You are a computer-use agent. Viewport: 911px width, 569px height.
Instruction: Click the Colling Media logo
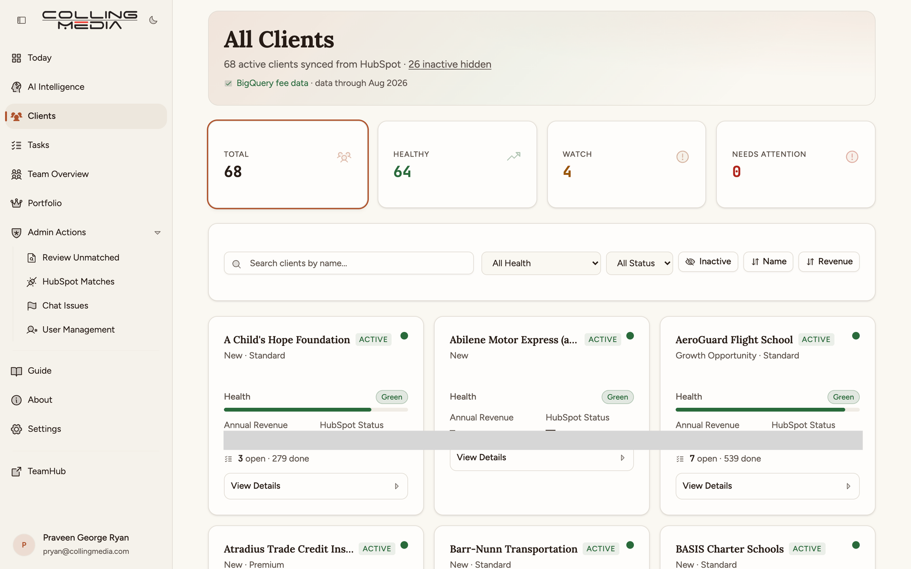coord(90,20)
